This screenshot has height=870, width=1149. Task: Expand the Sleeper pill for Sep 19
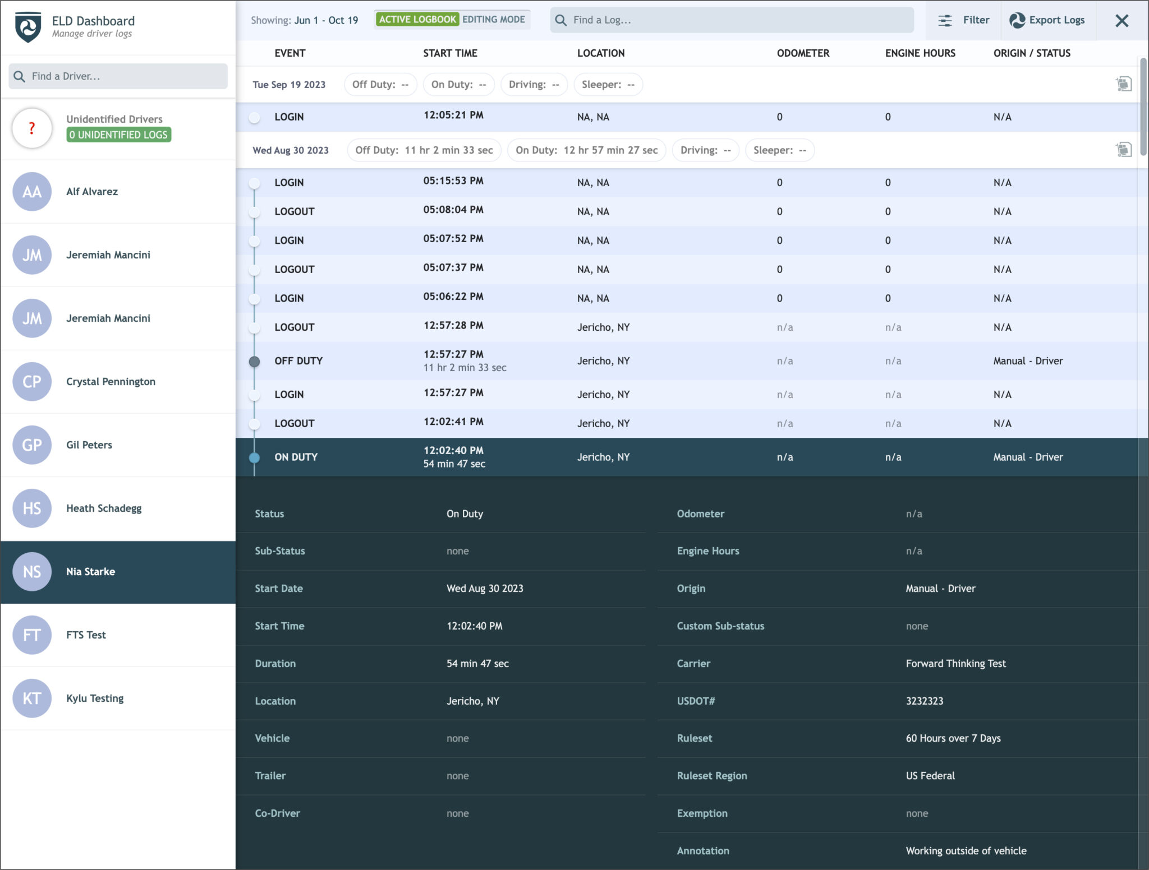click(608, 85)
